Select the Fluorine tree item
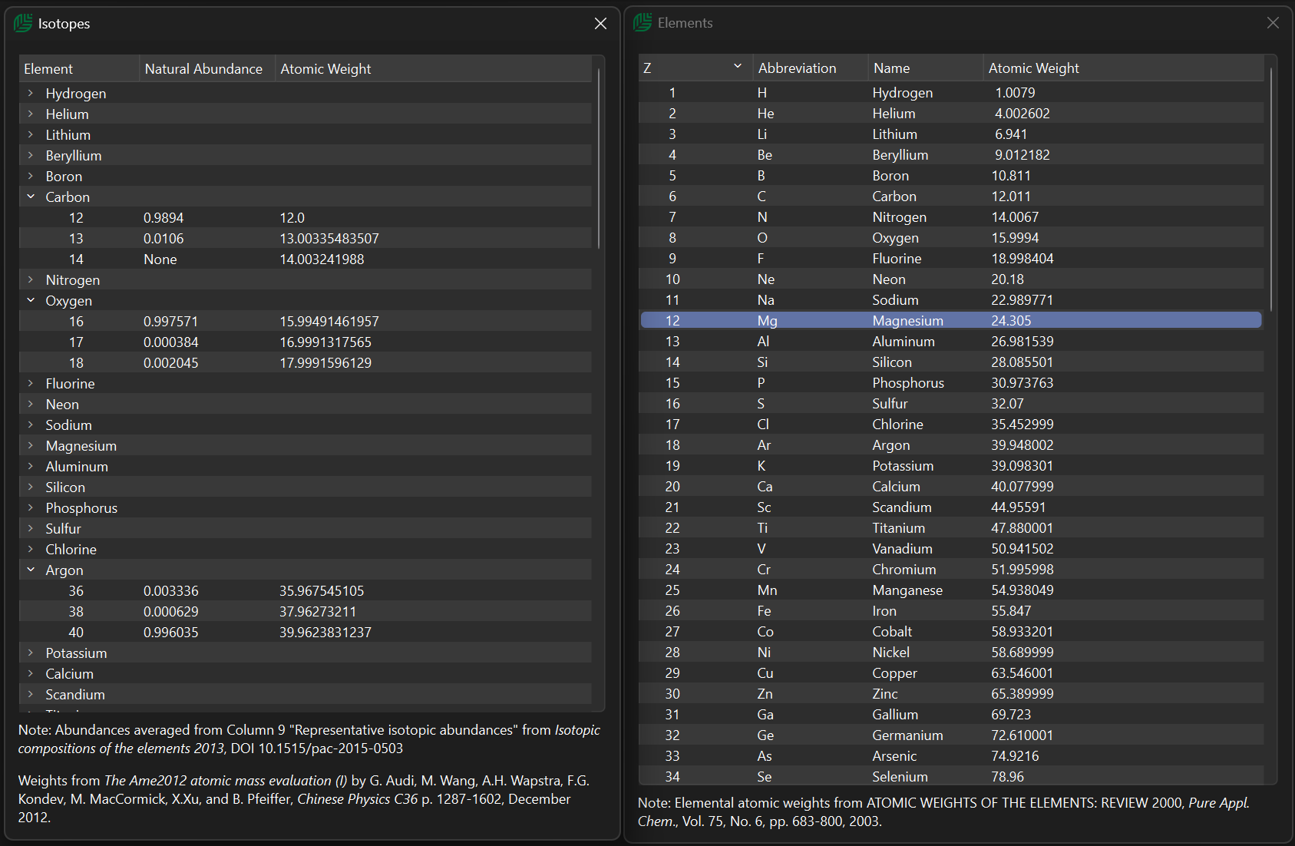The height and width of the screenshot is (846, 1295). [306, 383]
